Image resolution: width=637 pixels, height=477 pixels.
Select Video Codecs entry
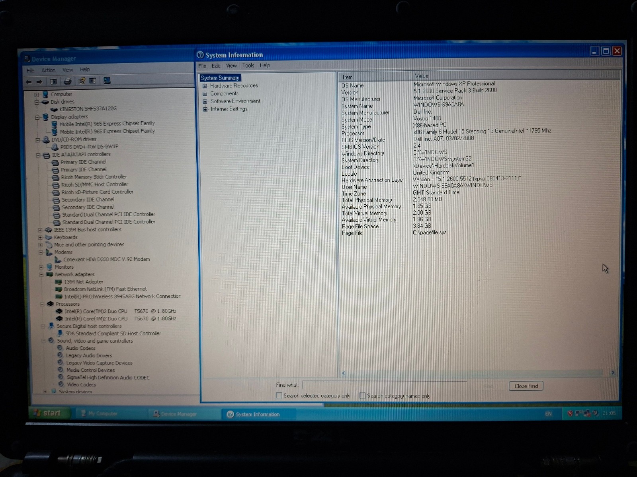[81, 385]
